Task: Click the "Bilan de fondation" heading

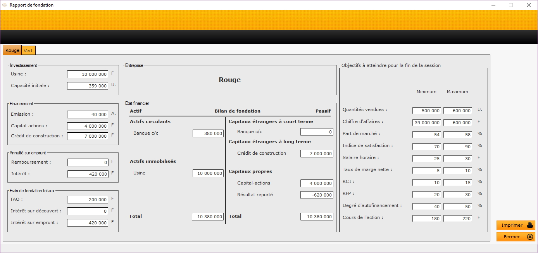Action: (238, 111)
